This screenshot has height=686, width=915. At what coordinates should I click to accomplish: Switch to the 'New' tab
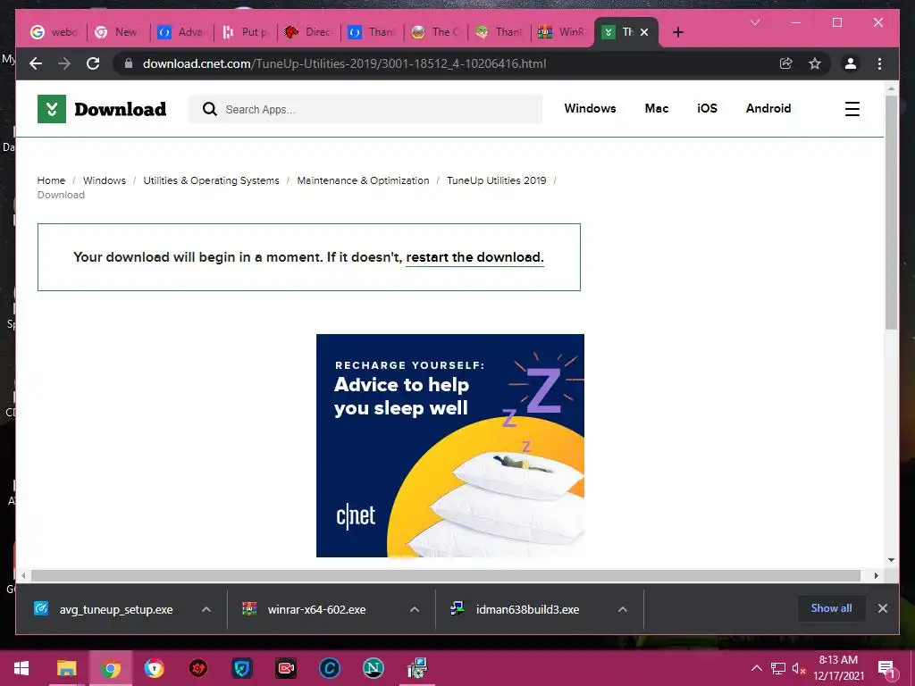click(x=117, y=32)
